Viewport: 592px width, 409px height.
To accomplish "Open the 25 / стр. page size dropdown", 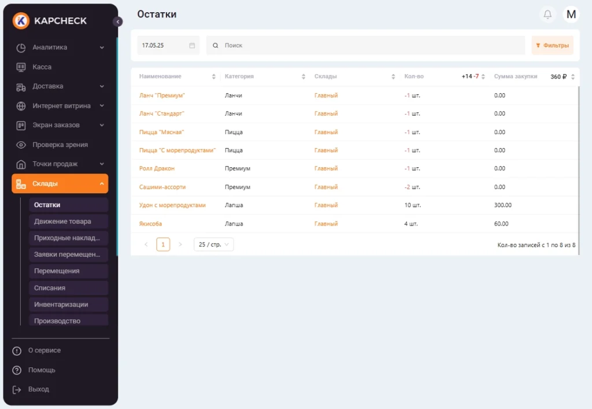I will 213,245.
